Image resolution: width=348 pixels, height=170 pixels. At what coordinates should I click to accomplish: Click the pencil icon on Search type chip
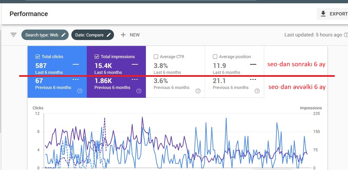[x=63, y=35]
